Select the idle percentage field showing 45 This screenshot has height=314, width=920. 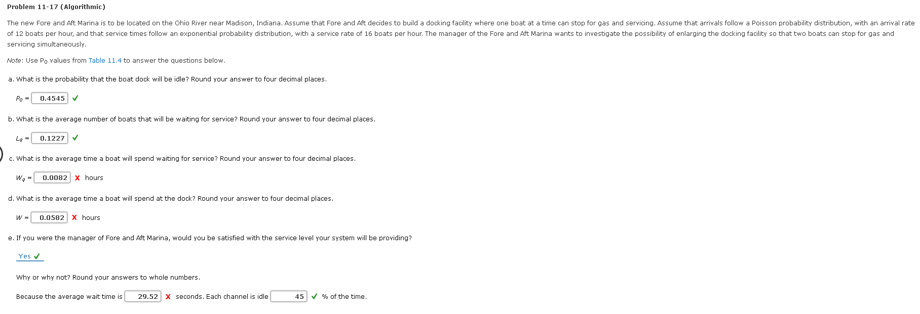(290, 296)
